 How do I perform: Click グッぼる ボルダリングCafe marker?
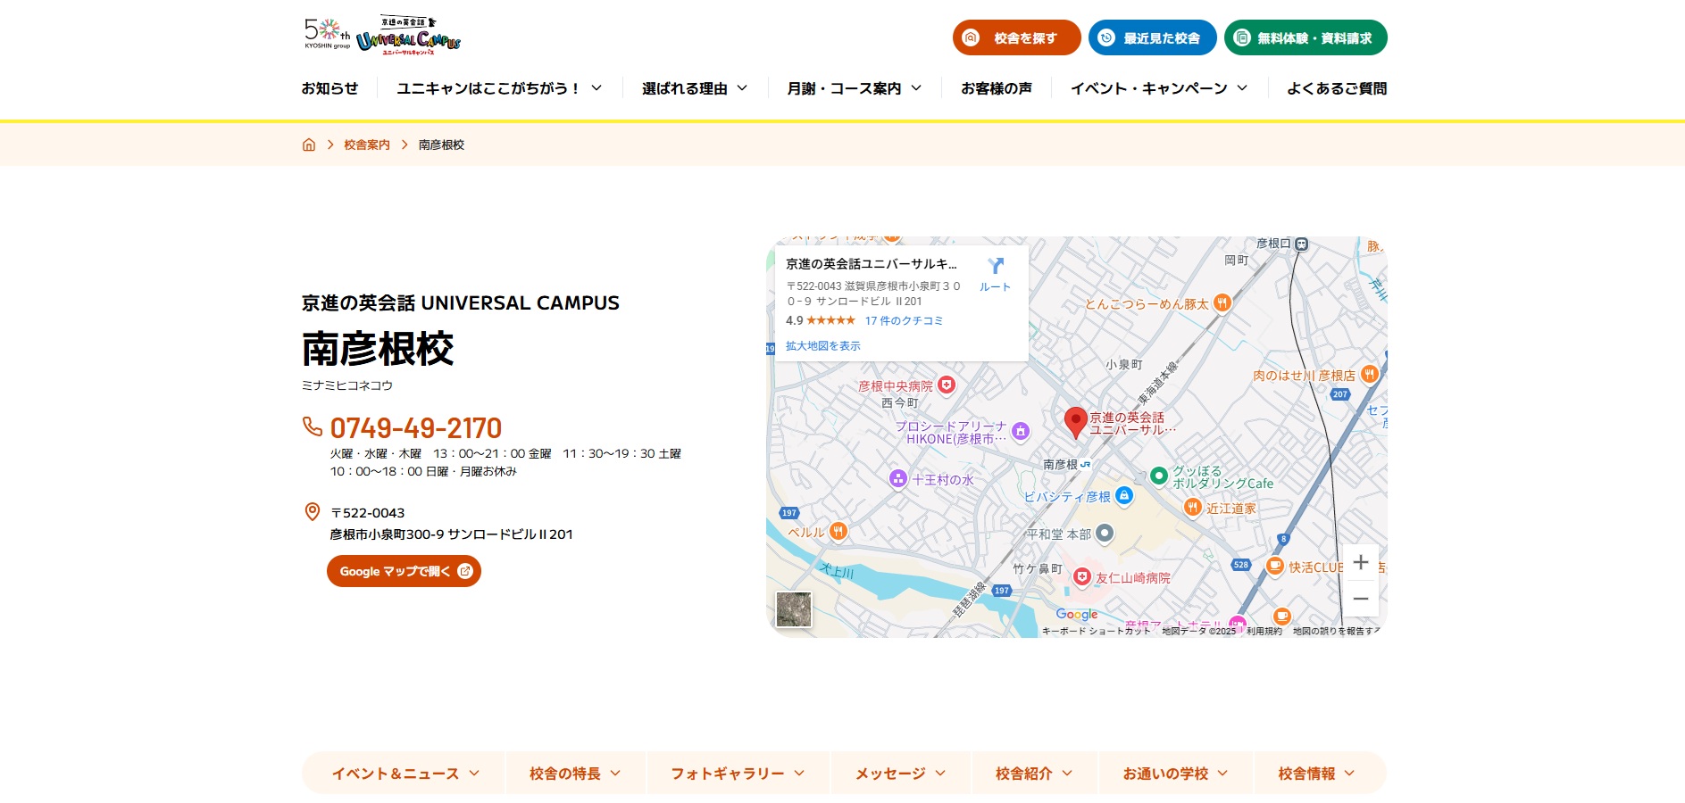pyautogui.click(x=1159, y=476)
